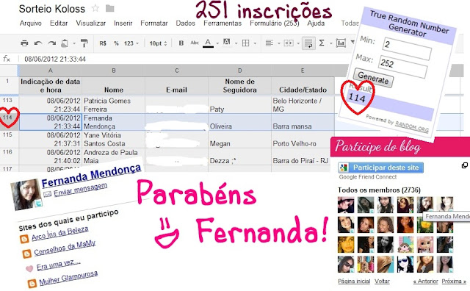
Task: Click the Print icon in the toolbar
Action: coord(24,43)
